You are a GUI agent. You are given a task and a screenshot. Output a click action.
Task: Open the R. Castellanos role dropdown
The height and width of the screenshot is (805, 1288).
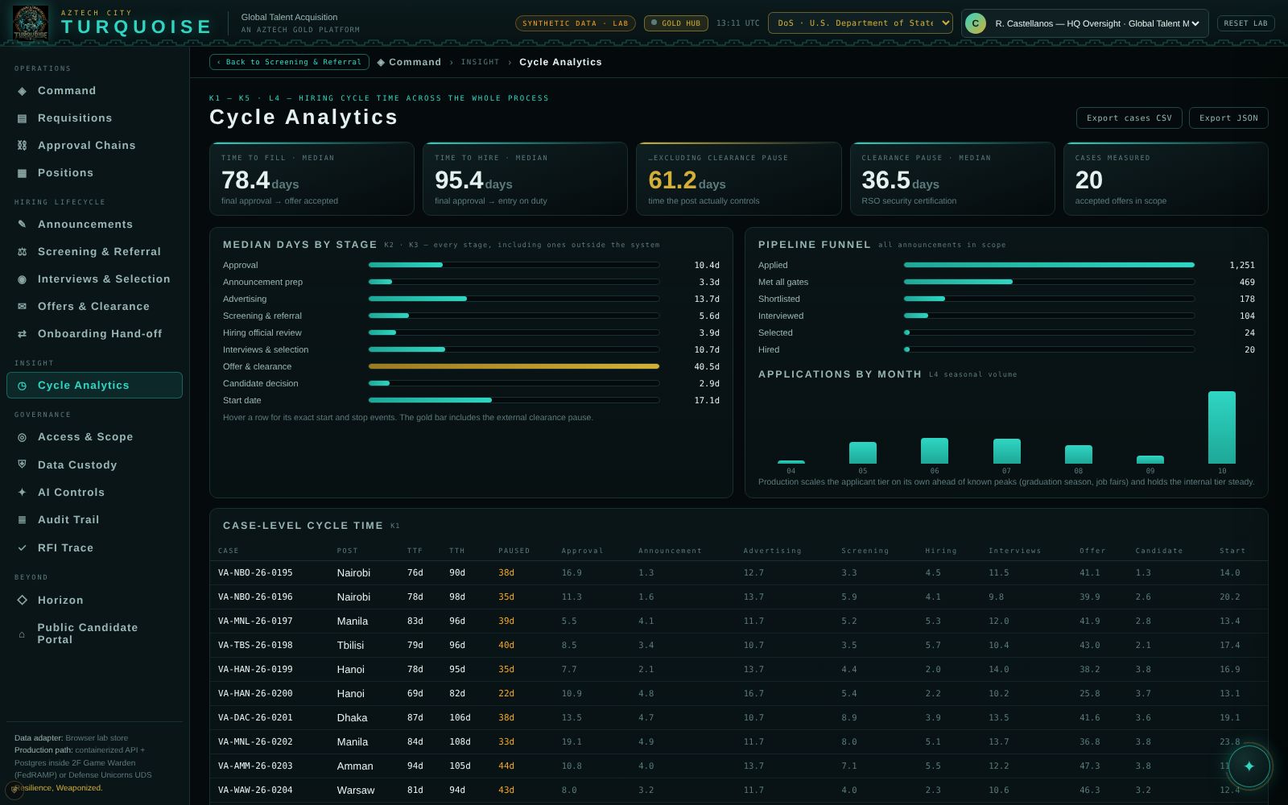coord(1097,23)
